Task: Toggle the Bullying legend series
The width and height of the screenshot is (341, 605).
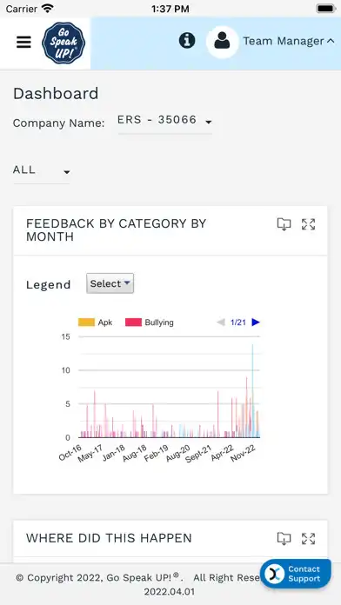Action: (150, 322)
